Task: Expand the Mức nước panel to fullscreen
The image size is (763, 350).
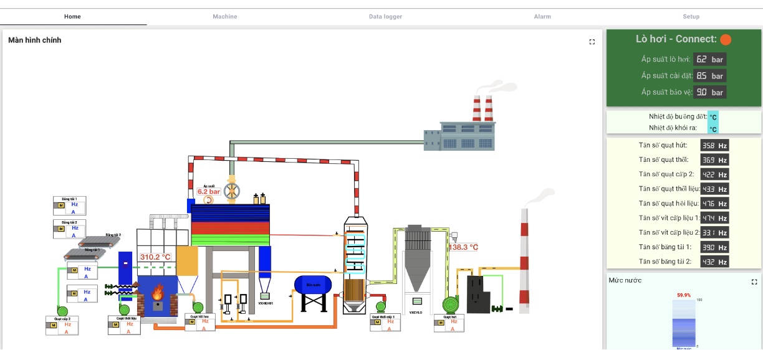Action: (754, 281)
